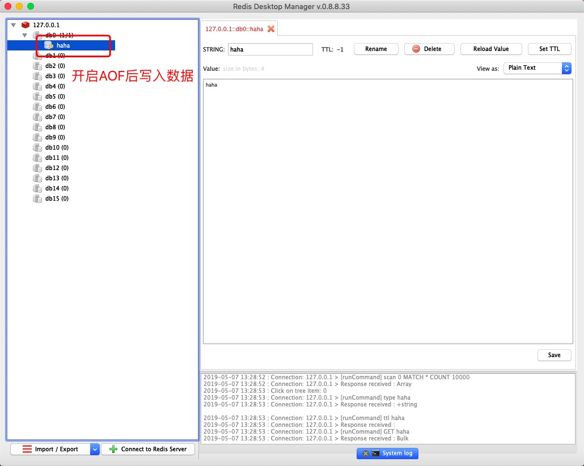Click the db11 database icon

[37, 158]
